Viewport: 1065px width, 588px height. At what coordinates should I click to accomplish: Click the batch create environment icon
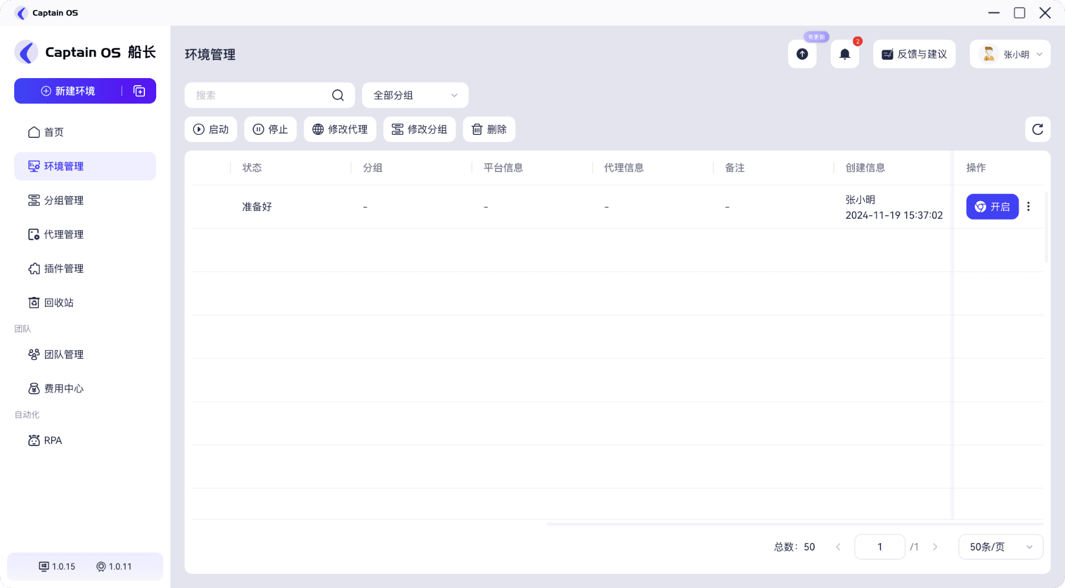139,91
